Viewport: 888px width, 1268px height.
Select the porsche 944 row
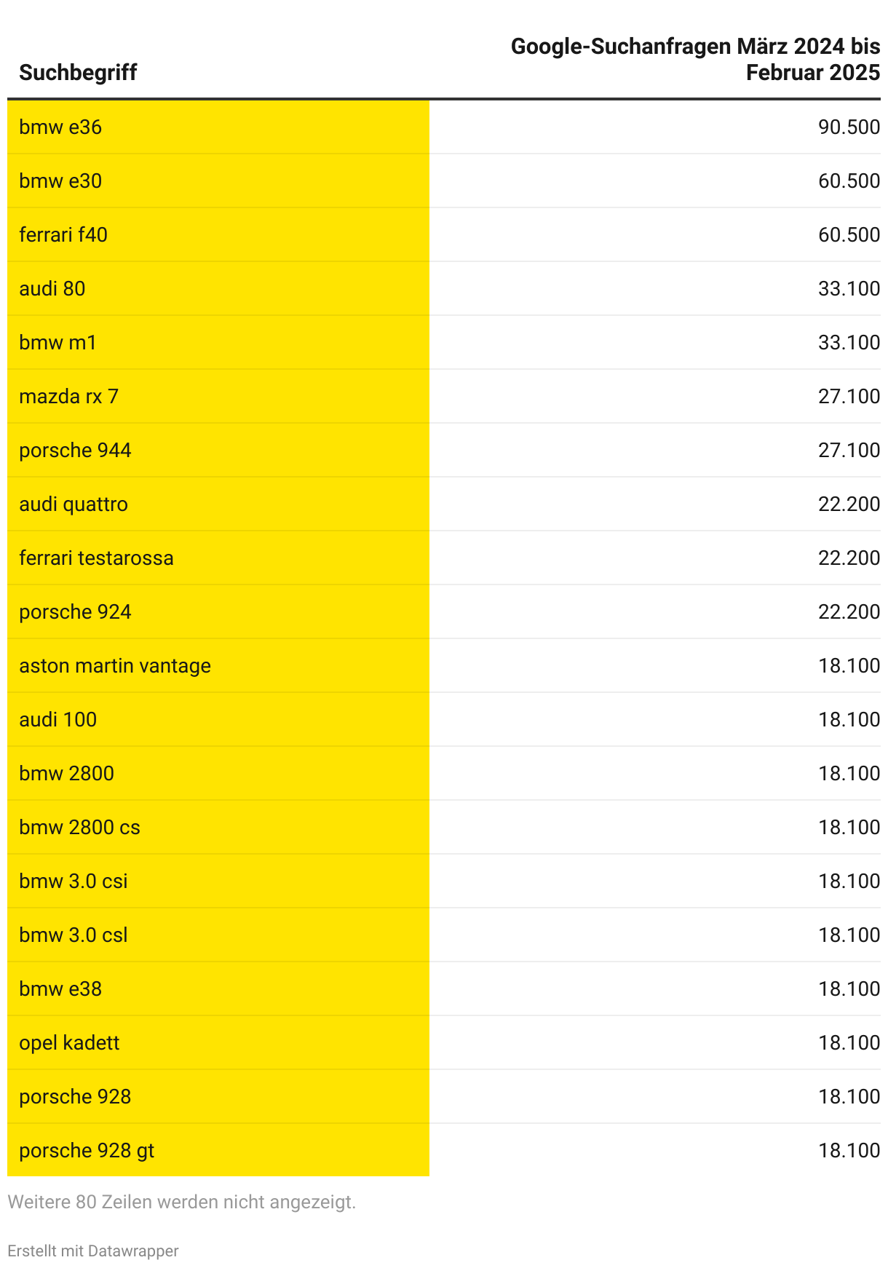pyautogui.click(x=444, y=451)
